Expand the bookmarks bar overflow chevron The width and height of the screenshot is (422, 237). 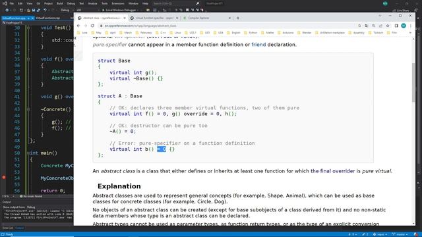tap(410, 33)
